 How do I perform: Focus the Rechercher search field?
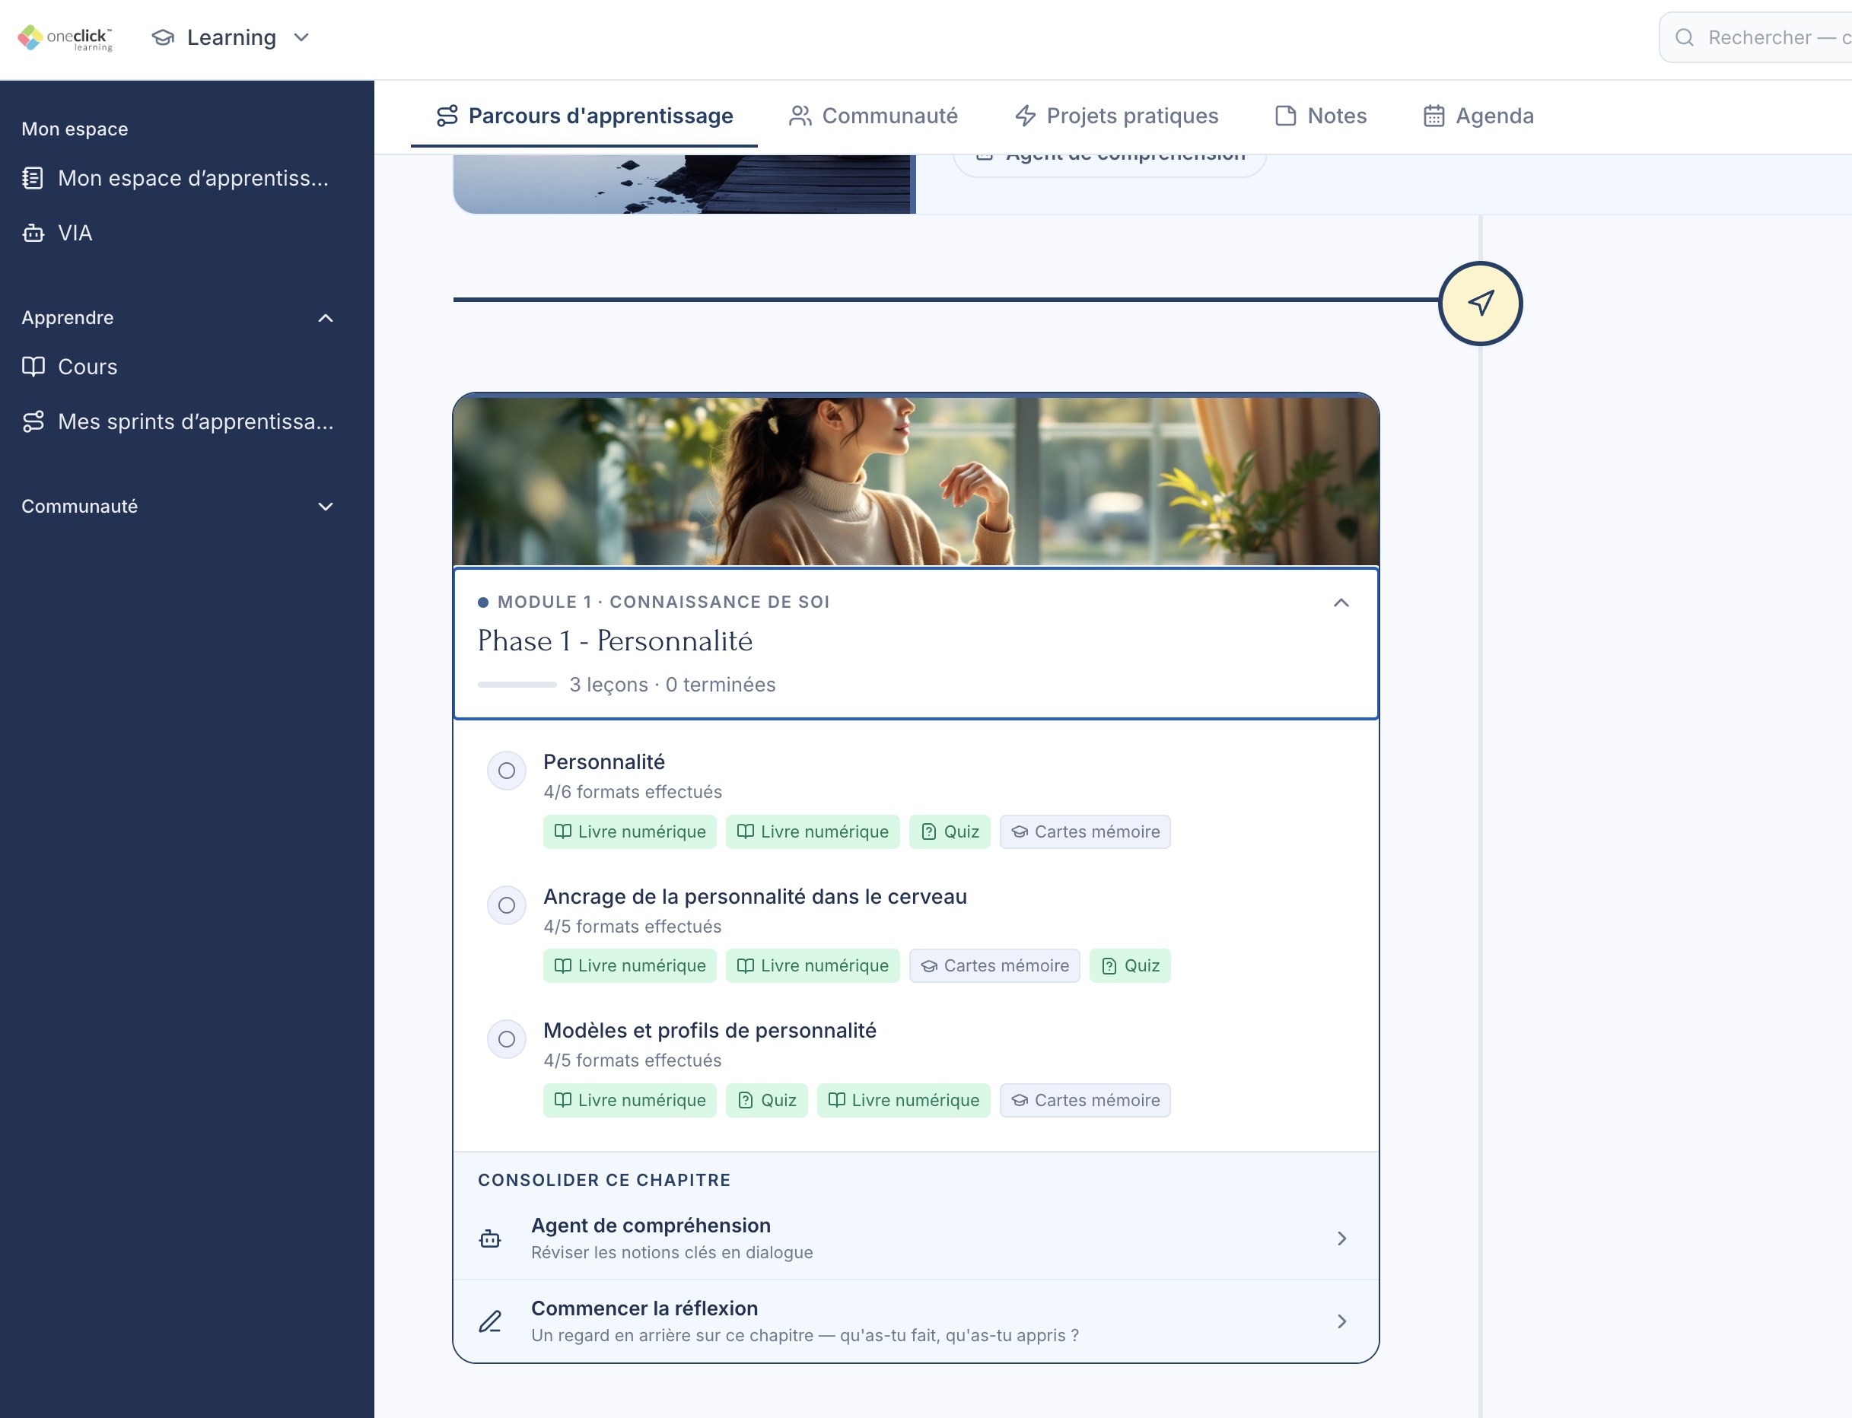(1757, 37)
